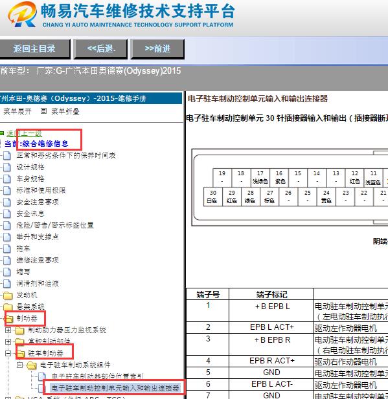Click the 悬架系统 folder icon
The width and height of the screenshot is (388, 399).
coord(8,307)
